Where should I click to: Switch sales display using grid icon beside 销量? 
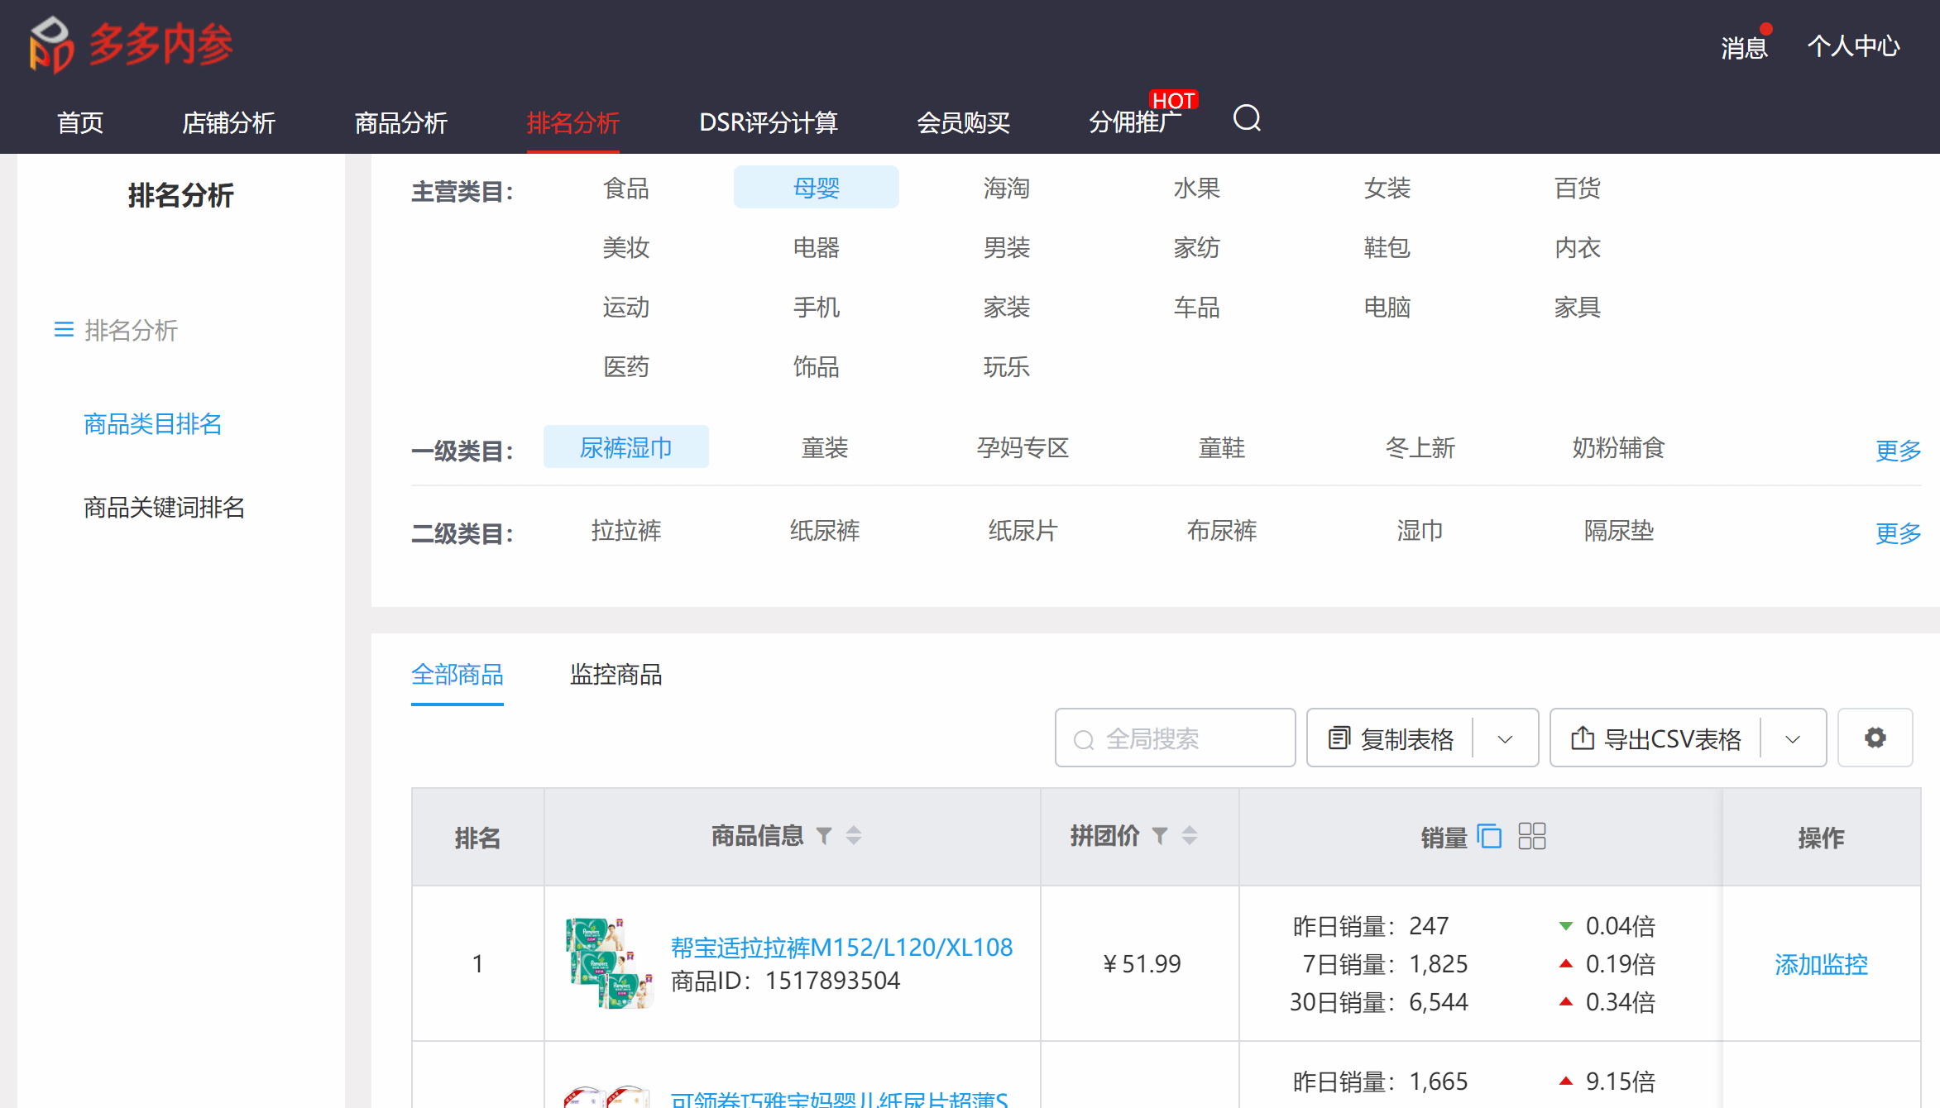click(x=1532, y=837)
